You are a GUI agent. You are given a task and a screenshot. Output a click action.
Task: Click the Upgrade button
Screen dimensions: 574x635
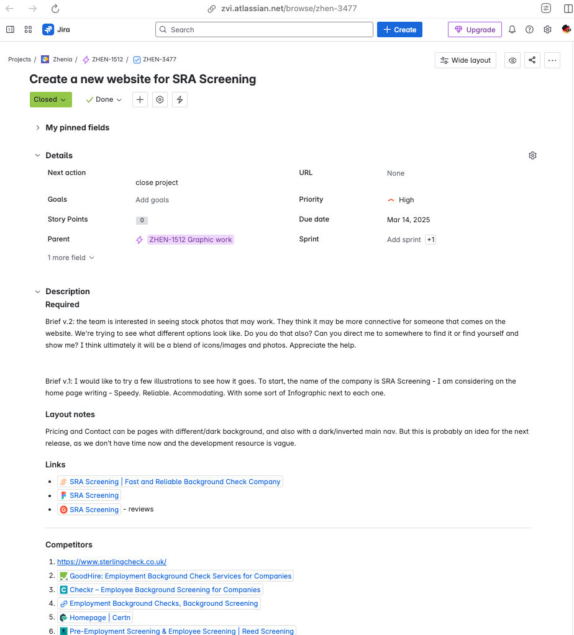coord(475,30)
